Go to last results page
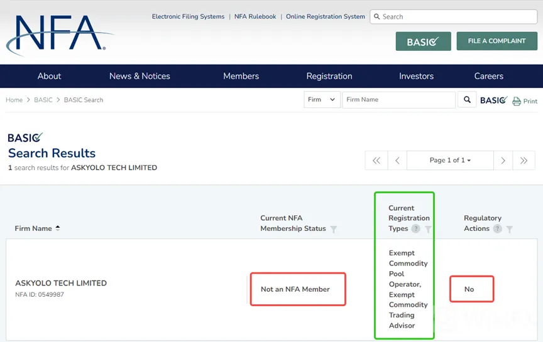Image resolution: width=543 pixels, height=342 pixels. click(x=524, y=161)
